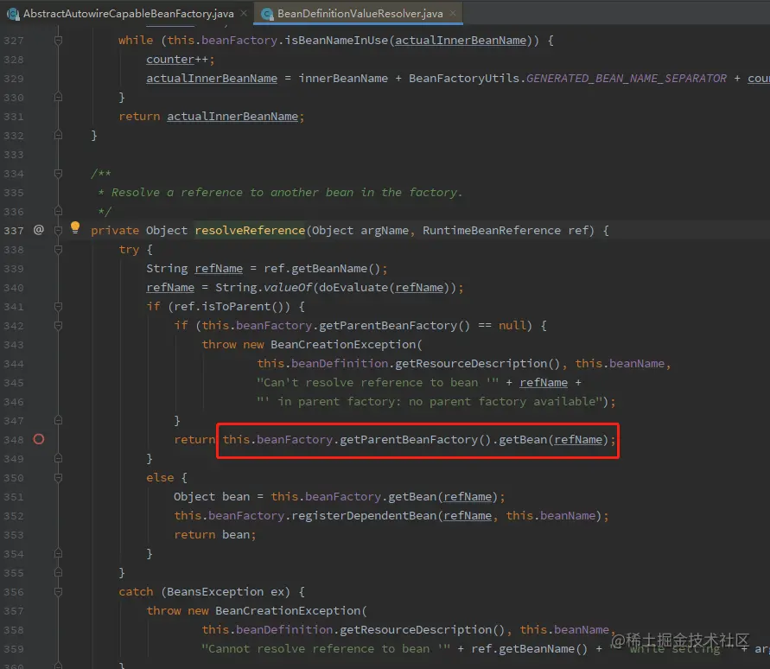770x669 pixels.
Task: Fold the getParentBeanFactory null check, line 342
Action: point(58,326)
